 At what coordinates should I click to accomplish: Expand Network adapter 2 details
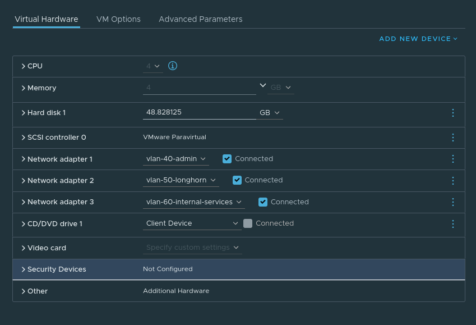click(24, 181)
